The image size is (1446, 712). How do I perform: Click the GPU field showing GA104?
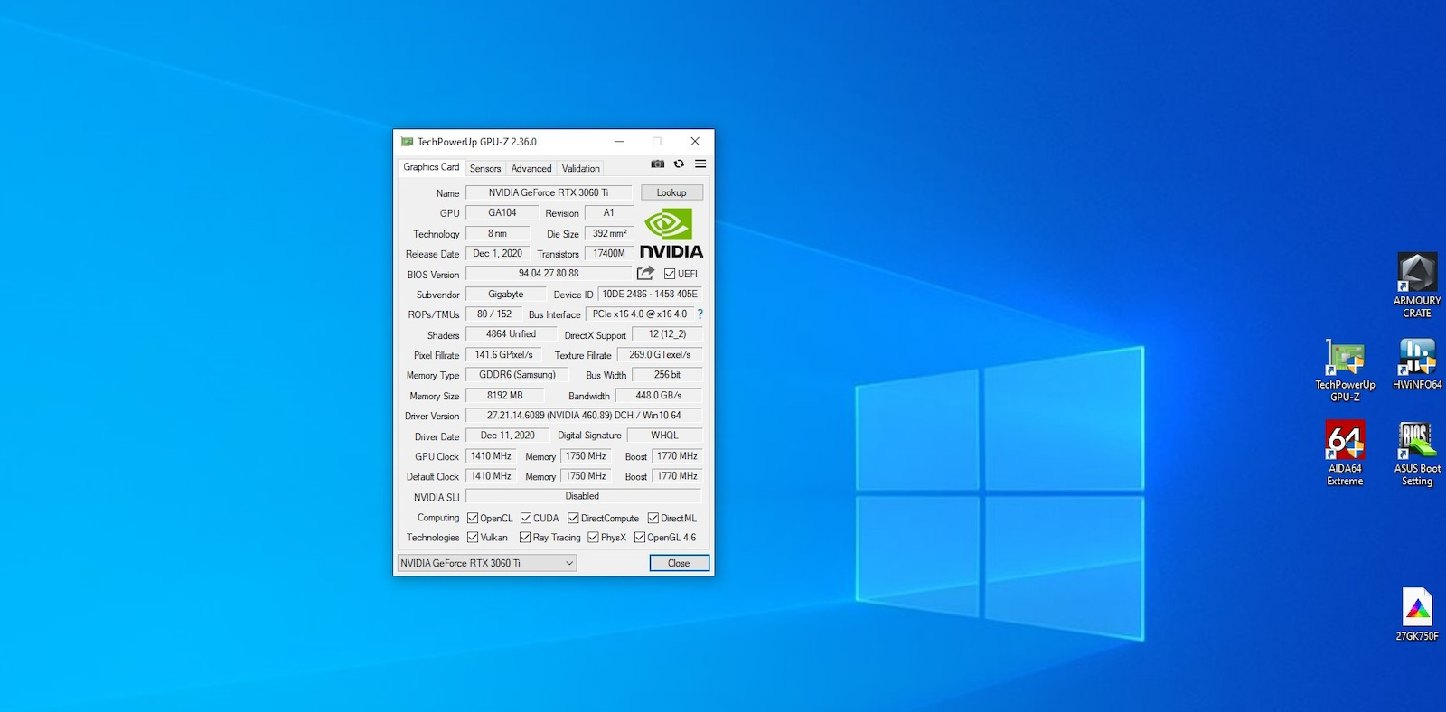click(x=502, y=213)
